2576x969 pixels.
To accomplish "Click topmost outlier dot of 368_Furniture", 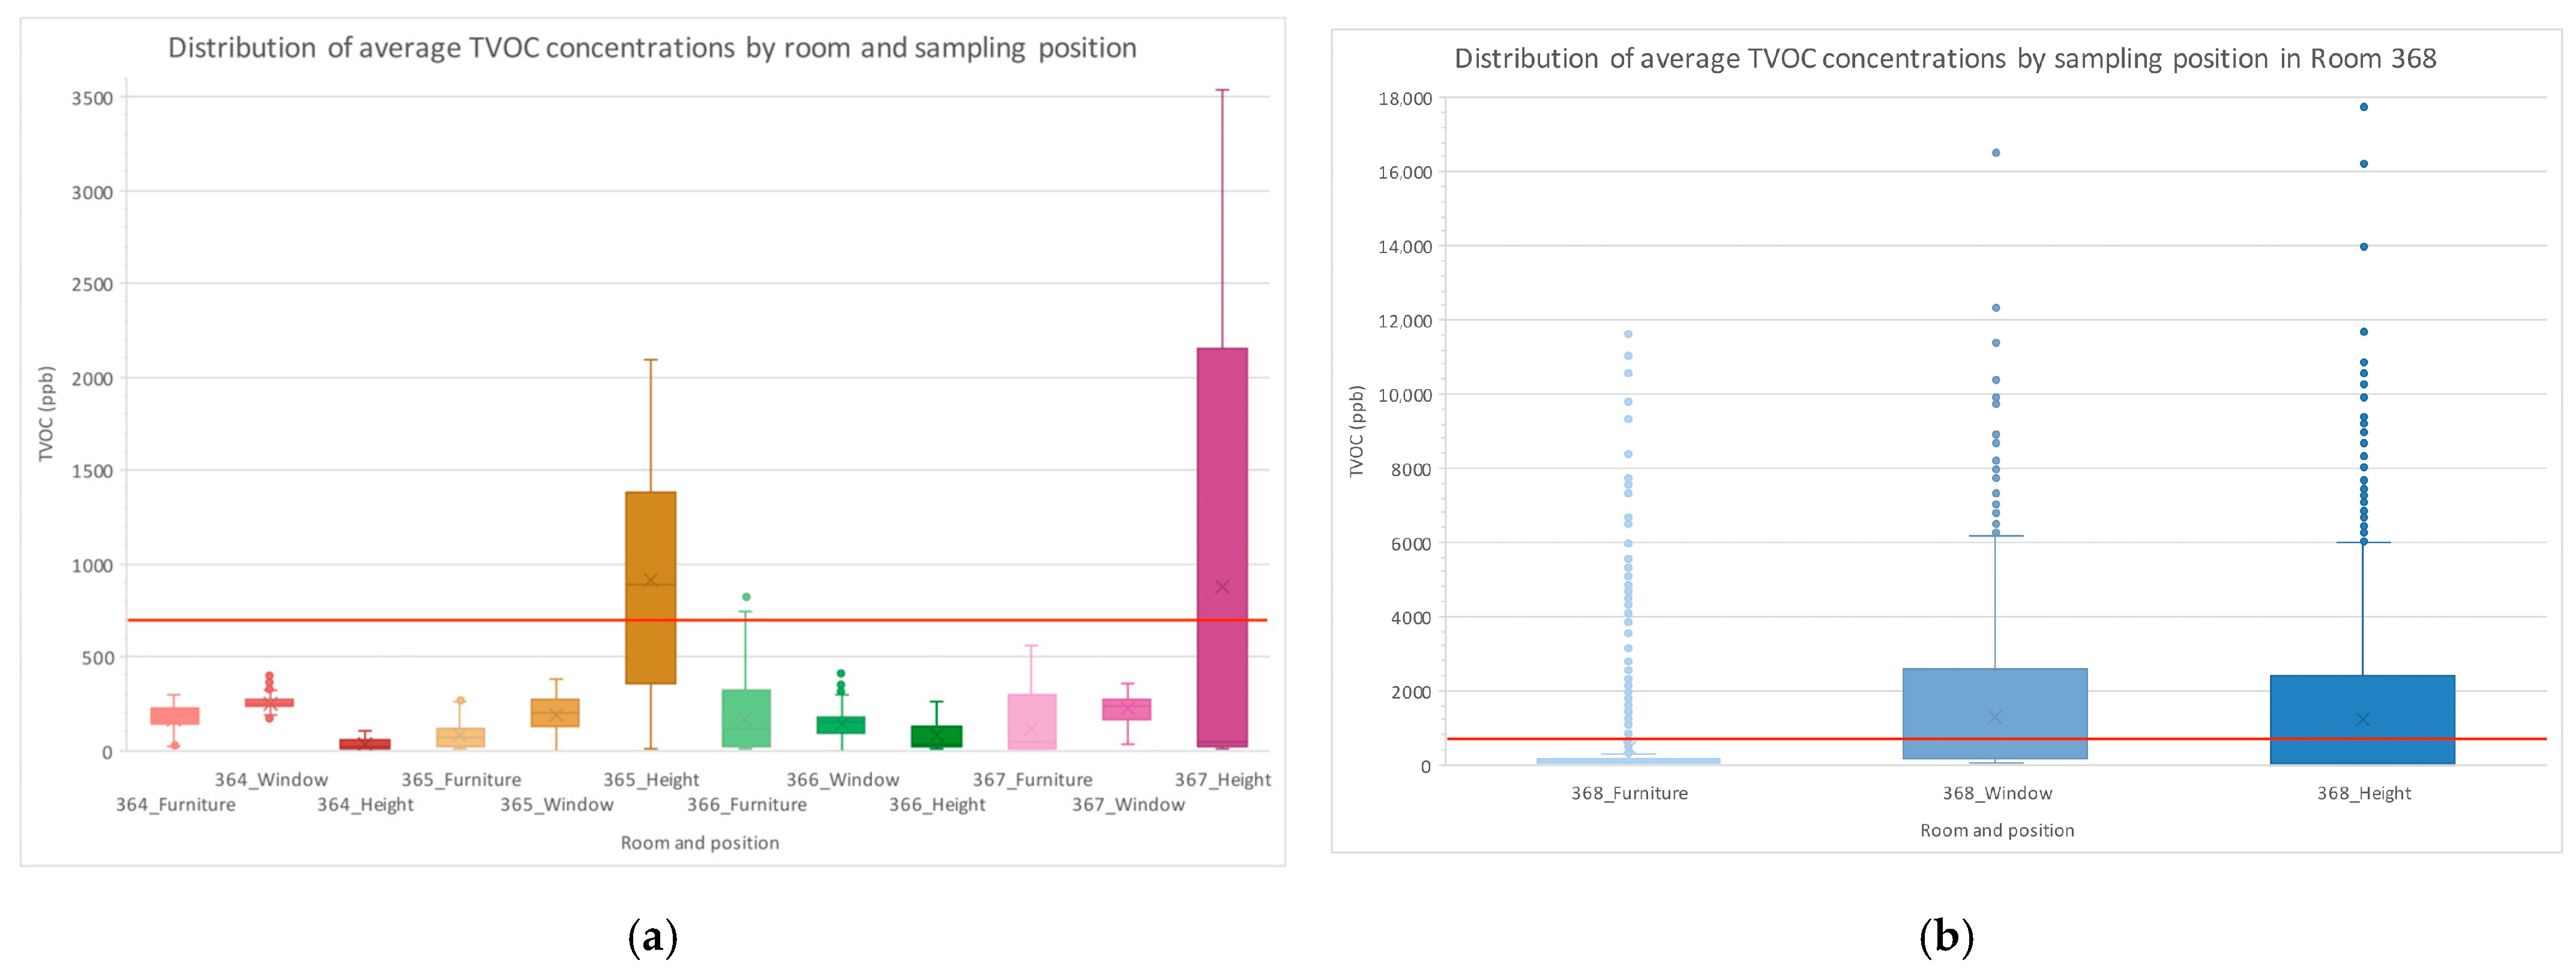I will click(1628, 335).
